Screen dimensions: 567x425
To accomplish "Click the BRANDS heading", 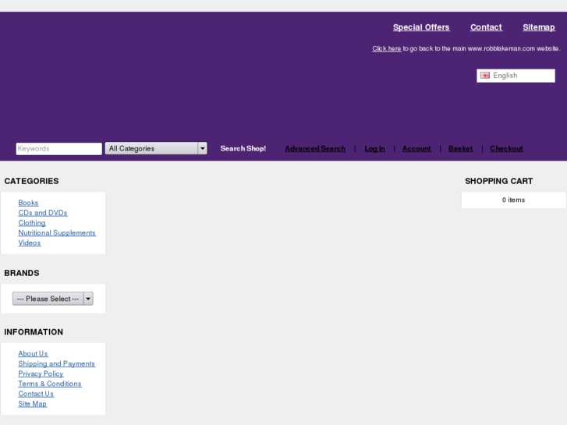I will pos(22,273).
